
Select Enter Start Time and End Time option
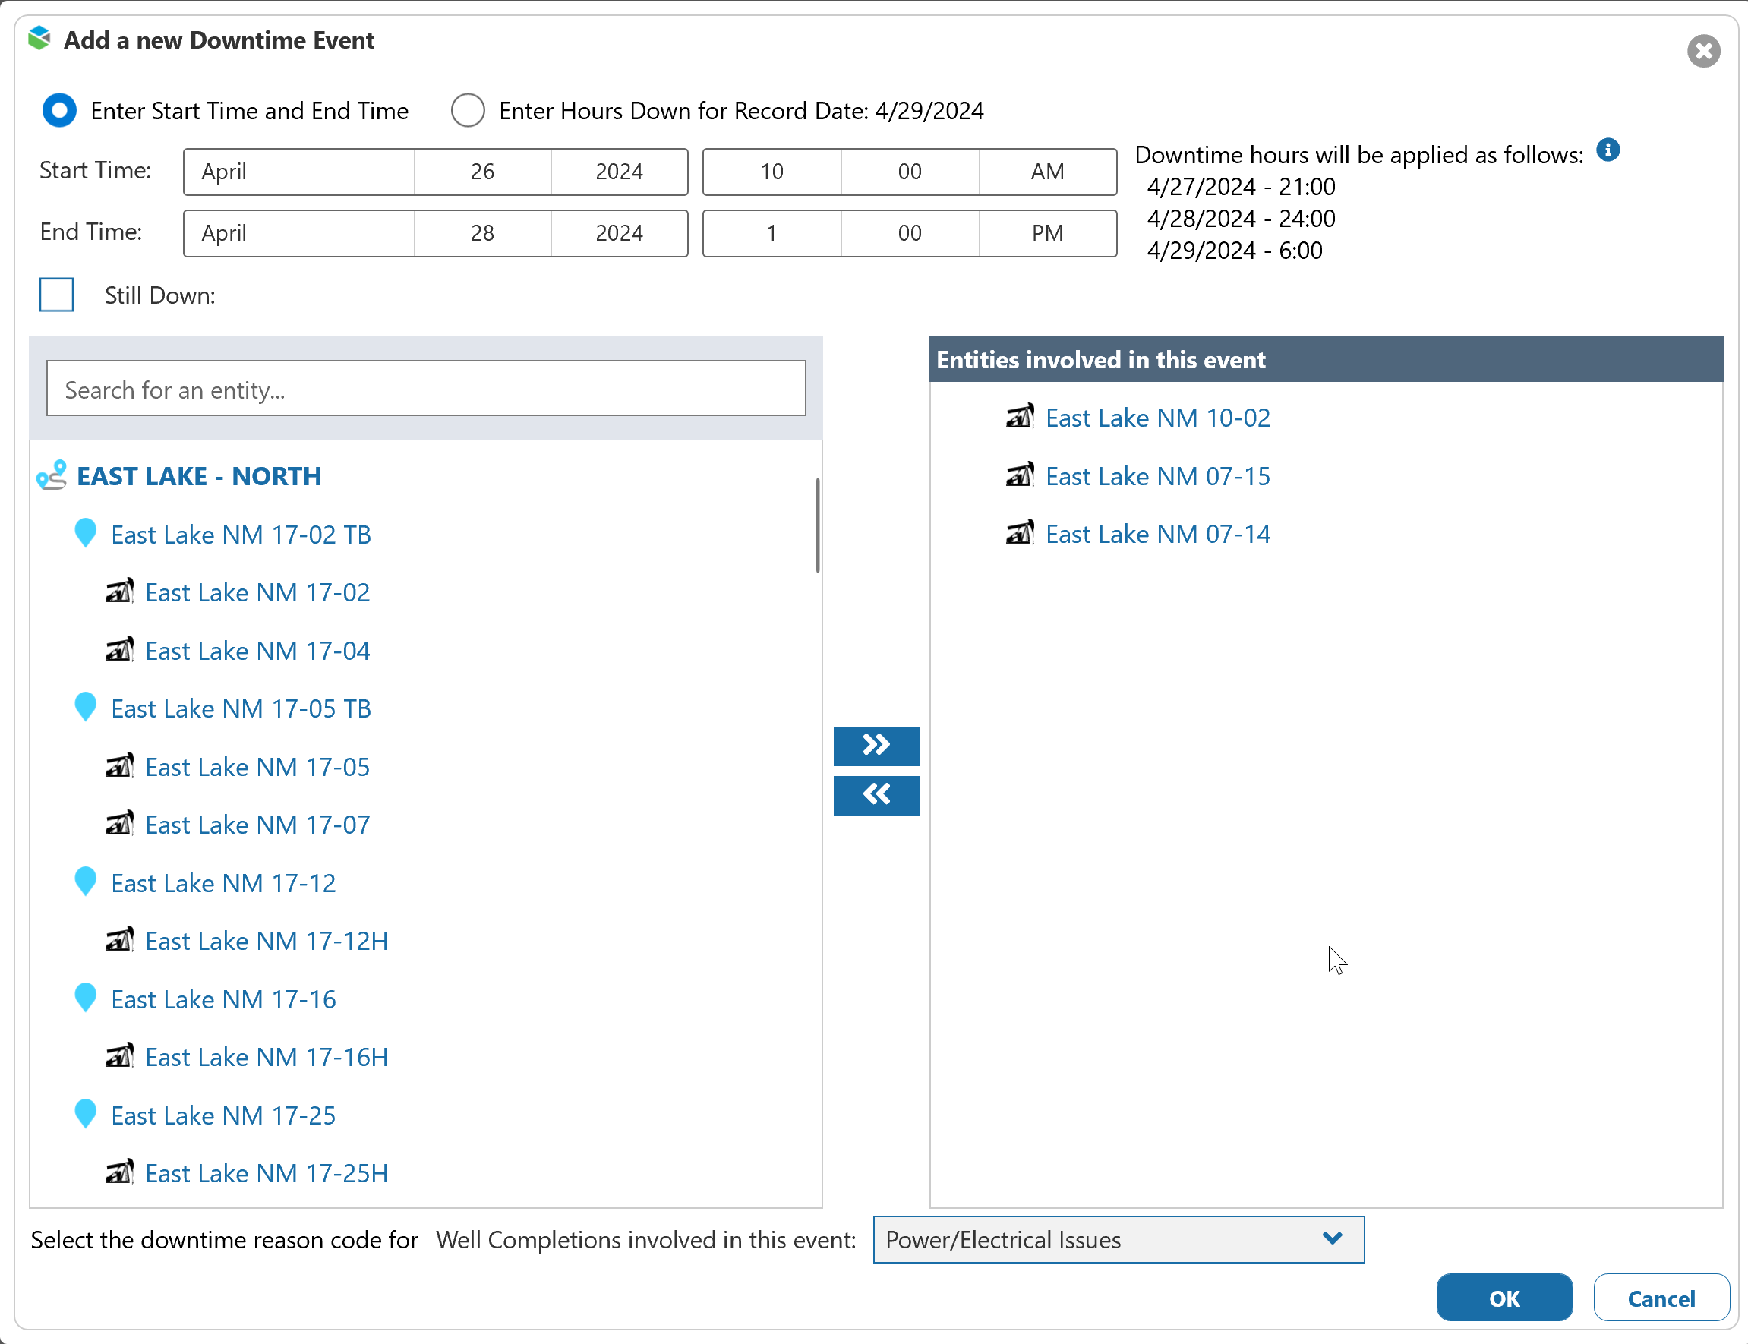(x=59, y=110)
